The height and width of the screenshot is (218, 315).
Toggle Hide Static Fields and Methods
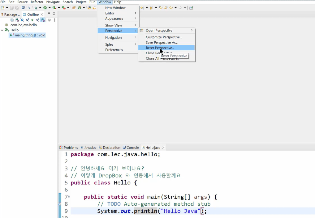coord(27,20)
